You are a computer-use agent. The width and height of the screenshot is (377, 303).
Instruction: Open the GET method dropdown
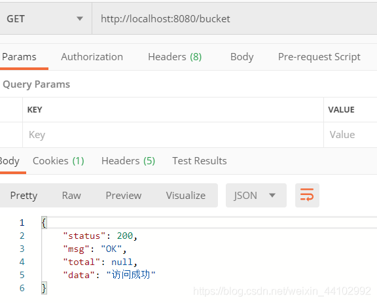46,18
